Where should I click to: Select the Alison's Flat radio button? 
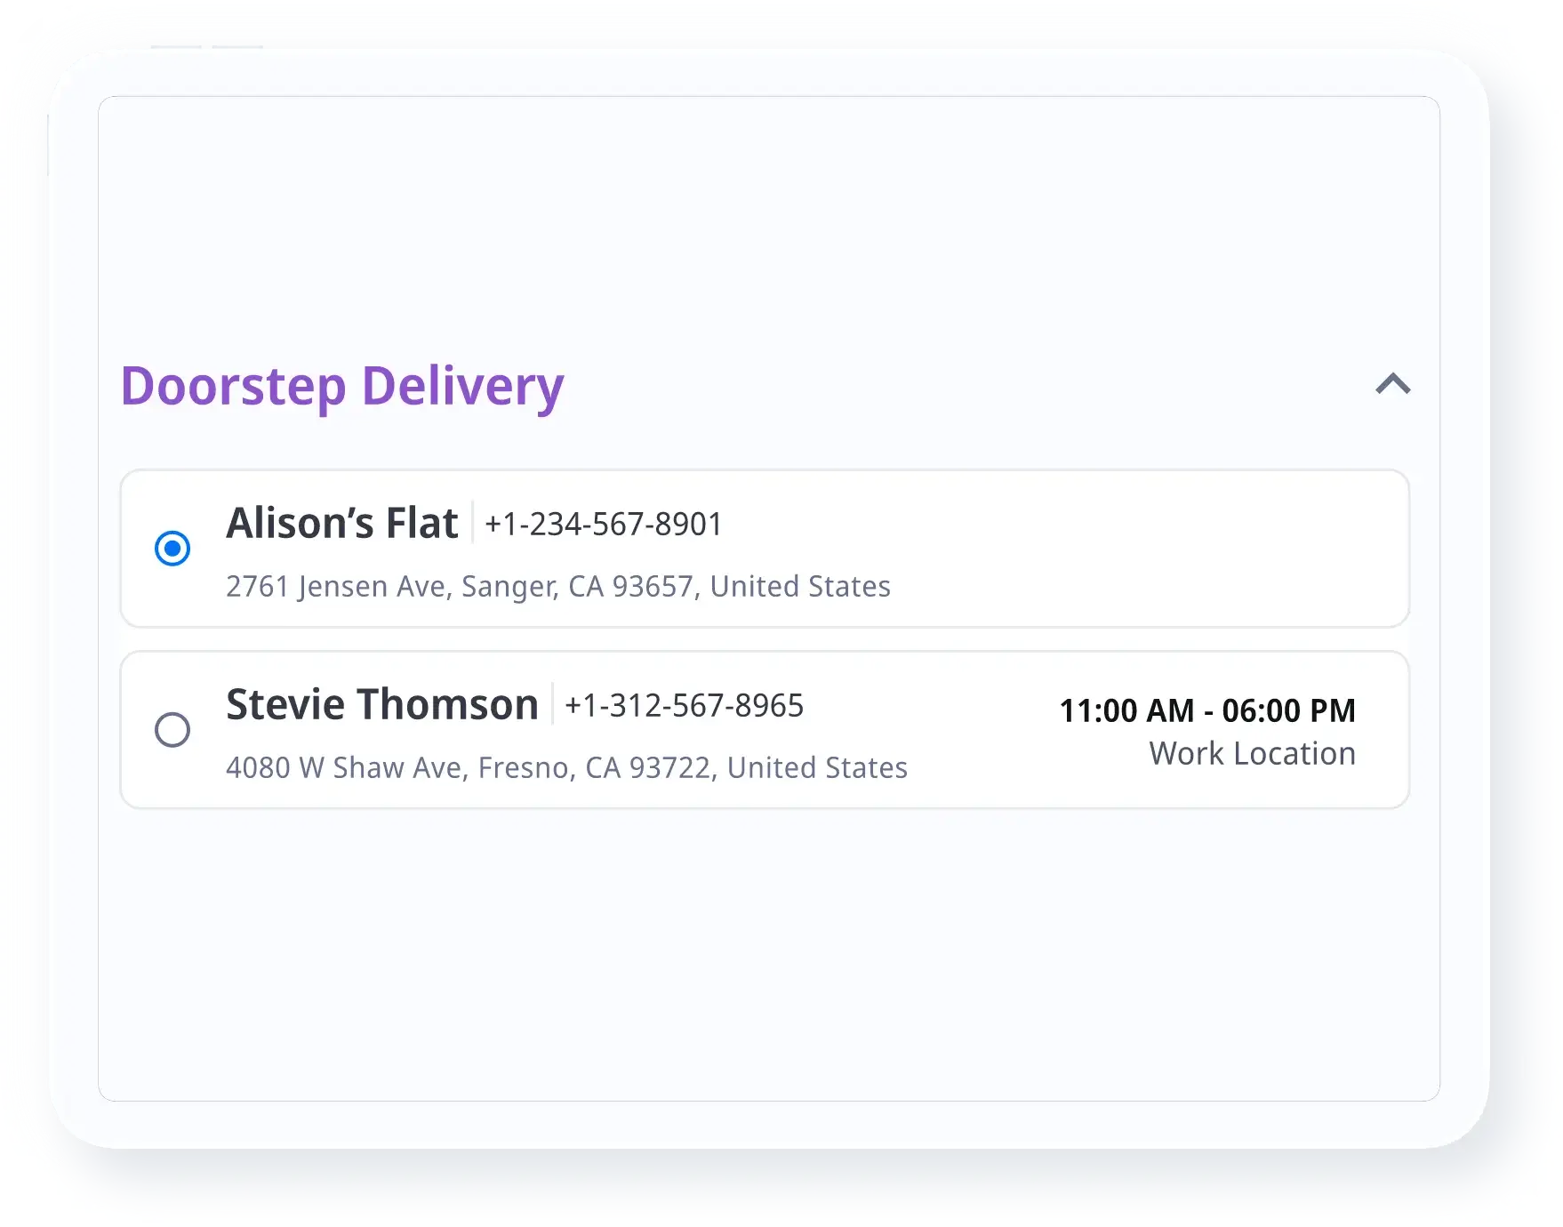coord(172,549)
